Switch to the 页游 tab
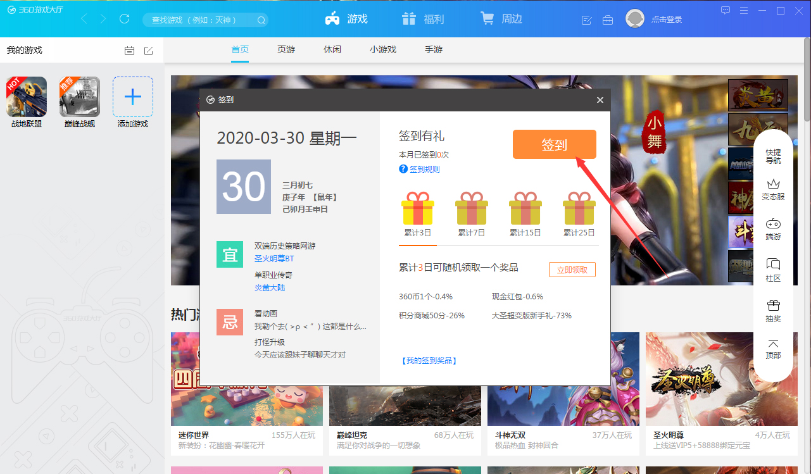The width and height of the screenshot is (811, 474). pos(286,49)
